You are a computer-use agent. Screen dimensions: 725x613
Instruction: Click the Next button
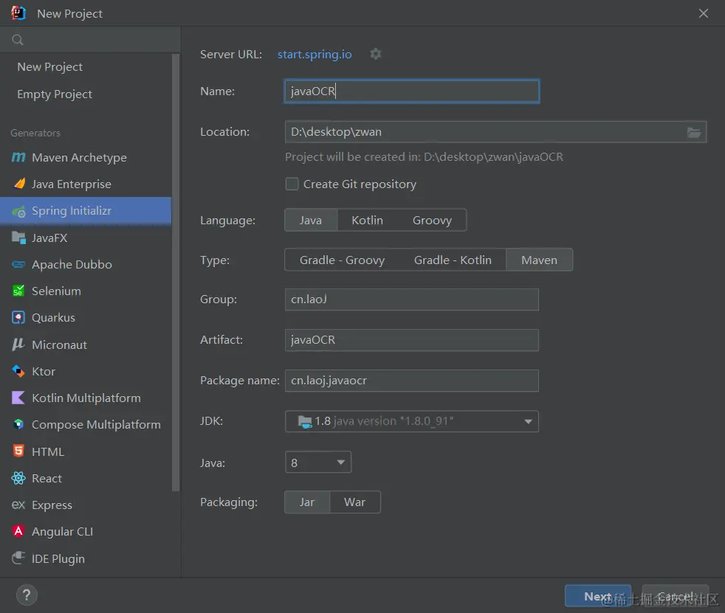tap(597, 596)
